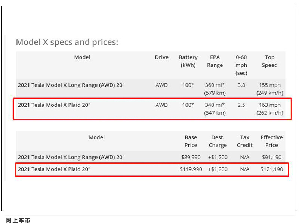Click the 0-60 mph (sec) header
The image size is (299, 224).
pyautogui.click(x=241, y=65)
